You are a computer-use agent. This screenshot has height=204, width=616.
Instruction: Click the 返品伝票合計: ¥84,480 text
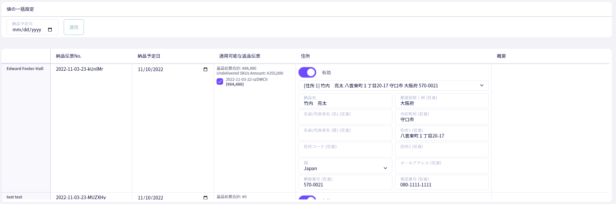click(x=236, y=68)
